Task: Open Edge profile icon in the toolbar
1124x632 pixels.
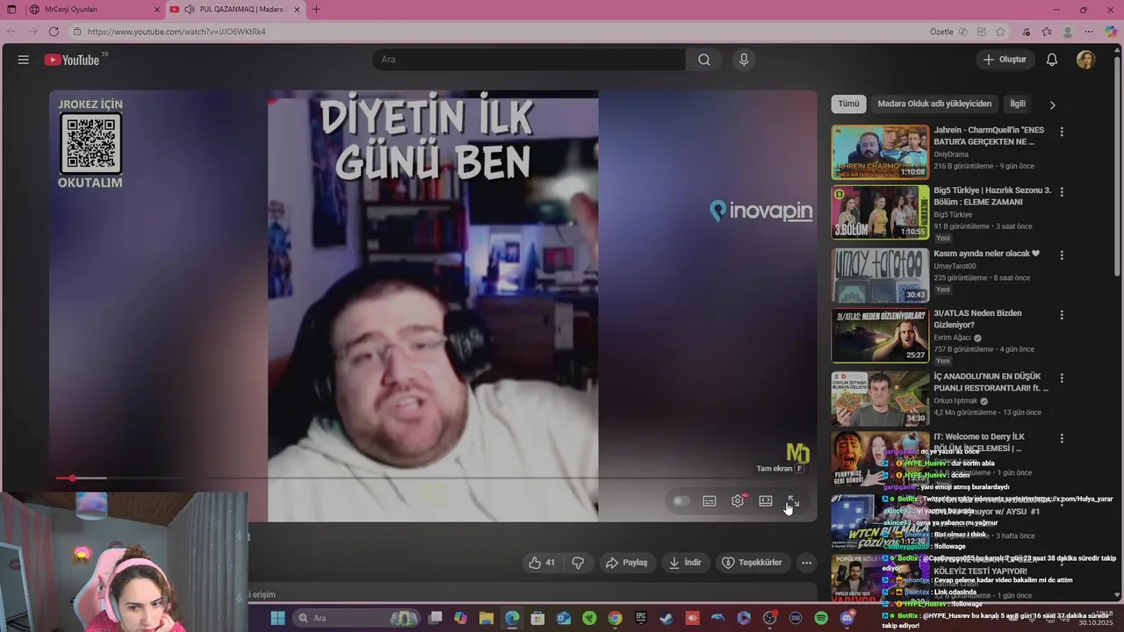Action: point(1068,32)
